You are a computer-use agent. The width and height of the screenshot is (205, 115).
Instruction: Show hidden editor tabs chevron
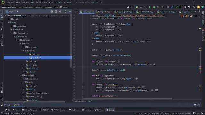click(x=195, y=11)
